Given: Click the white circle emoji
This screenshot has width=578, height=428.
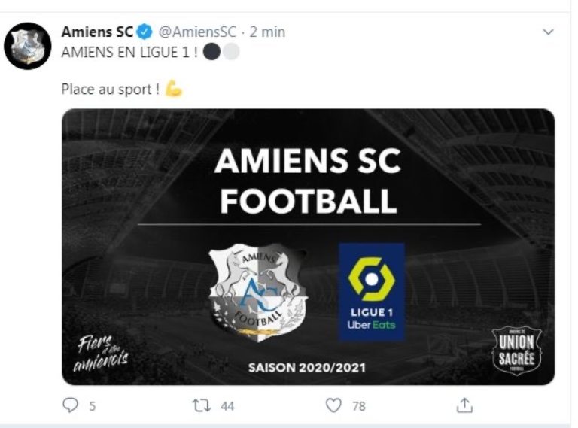Looking at the screenshot, I should [230, 52].
